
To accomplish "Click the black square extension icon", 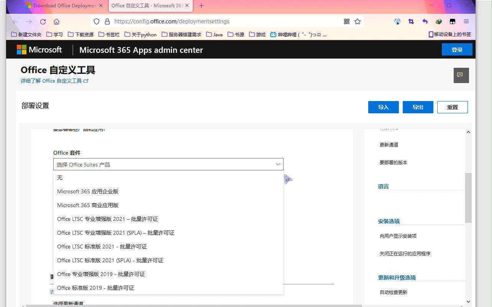I will click(x=453, y=21).
